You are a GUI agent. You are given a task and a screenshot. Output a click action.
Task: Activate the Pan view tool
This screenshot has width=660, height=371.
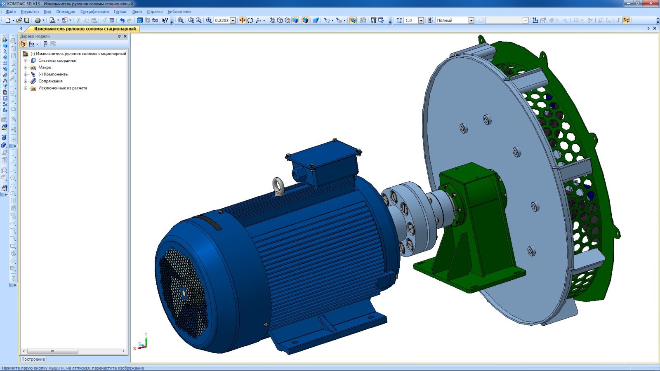[242, 20]
